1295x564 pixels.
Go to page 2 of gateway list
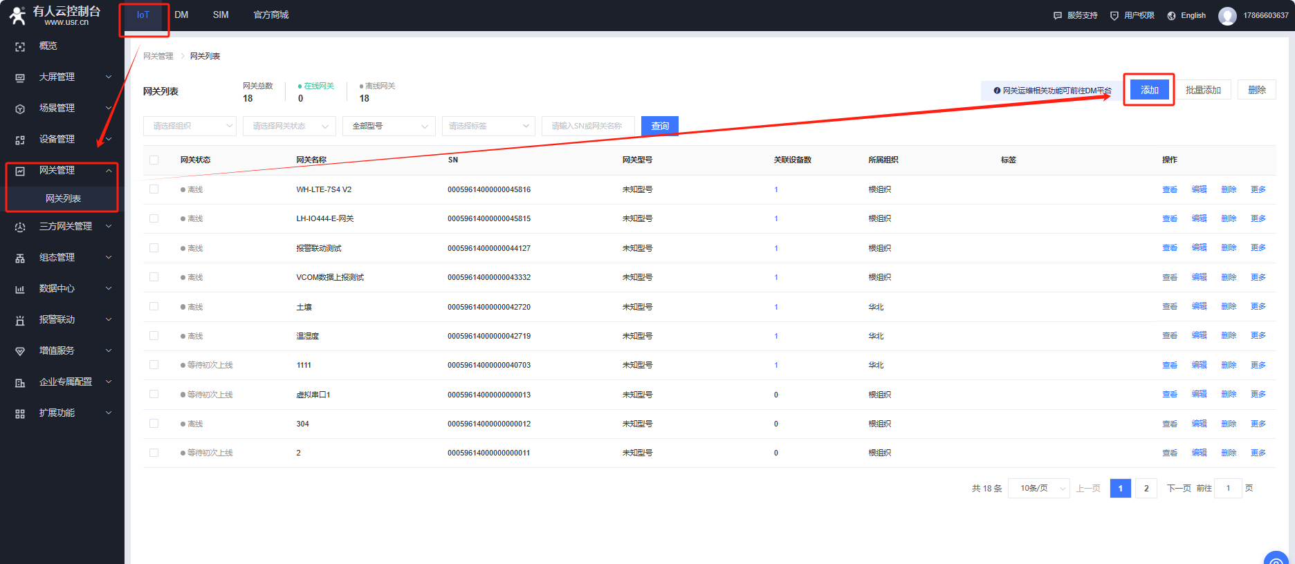pos(1146,488)
